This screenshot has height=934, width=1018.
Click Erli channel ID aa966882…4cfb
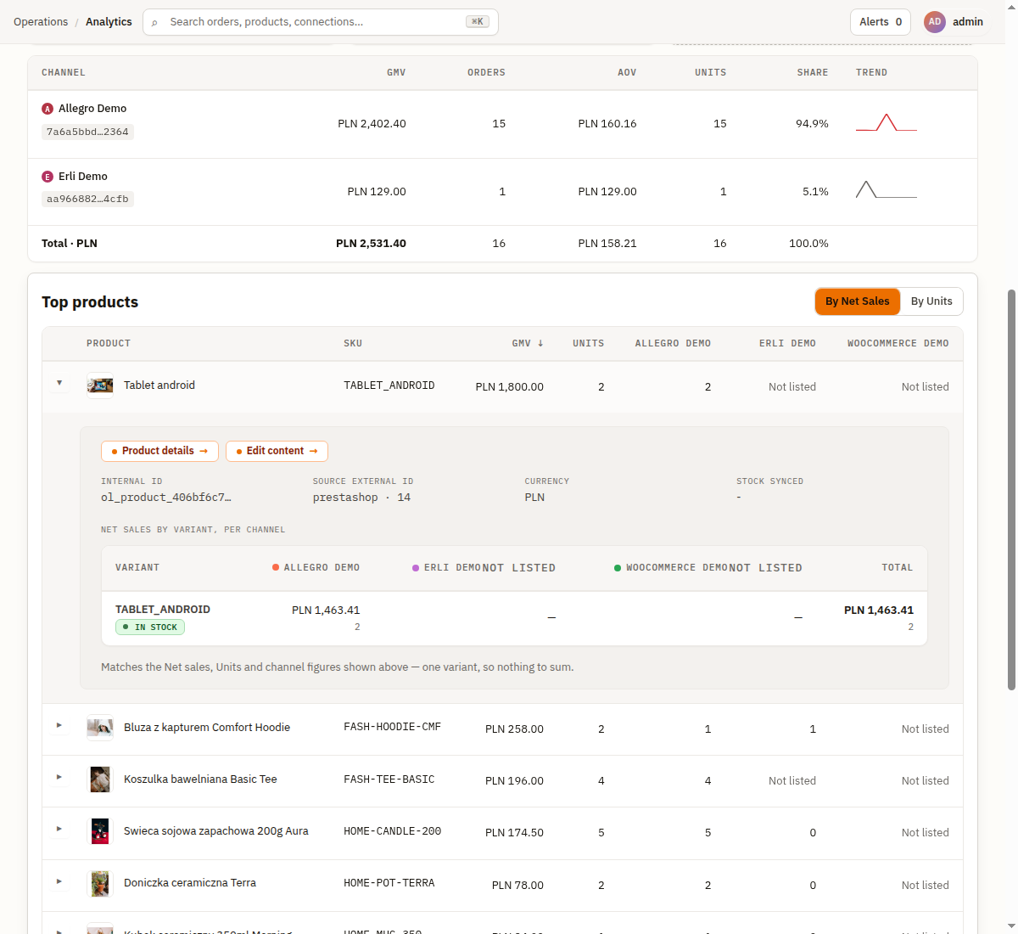click(x=87, y=200)
